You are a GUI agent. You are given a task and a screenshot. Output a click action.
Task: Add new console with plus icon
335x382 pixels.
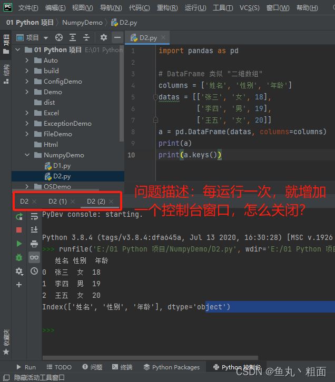click(x=19, y=285)
